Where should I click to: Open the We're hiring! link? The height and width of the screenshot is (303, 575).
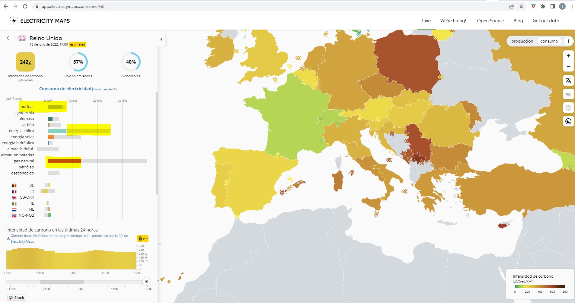pos(453,21)
